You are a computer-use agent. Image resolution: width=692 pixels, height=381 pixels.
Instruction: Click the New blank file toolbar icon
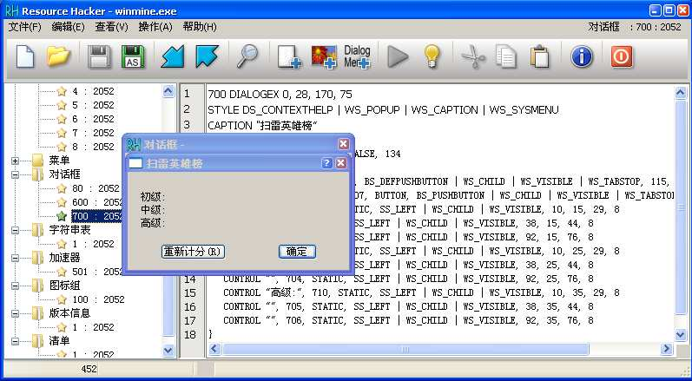pos(25,57)
